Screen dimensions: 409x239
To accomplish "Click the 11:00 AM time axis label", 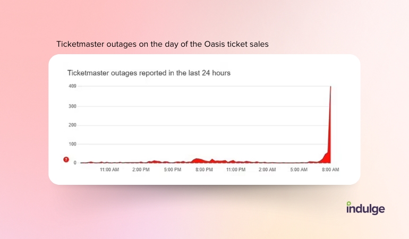I will click(109, 169).
